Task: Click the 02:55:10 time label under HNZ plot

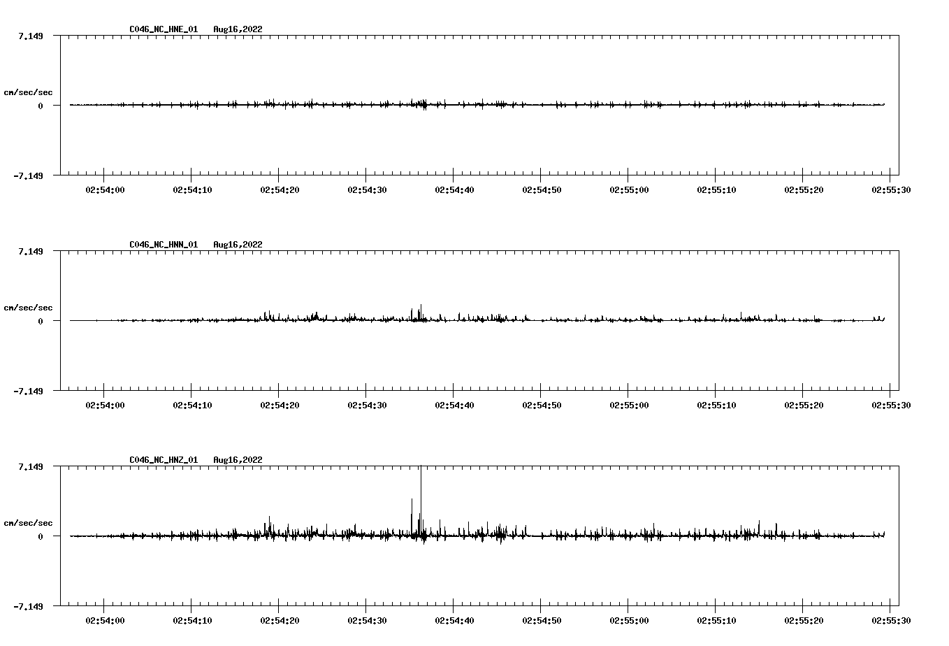Action: [x=717, y=620]
